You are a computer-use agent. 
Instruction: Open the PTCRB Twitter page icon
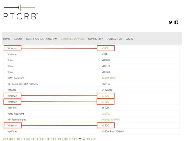point(171,22)
